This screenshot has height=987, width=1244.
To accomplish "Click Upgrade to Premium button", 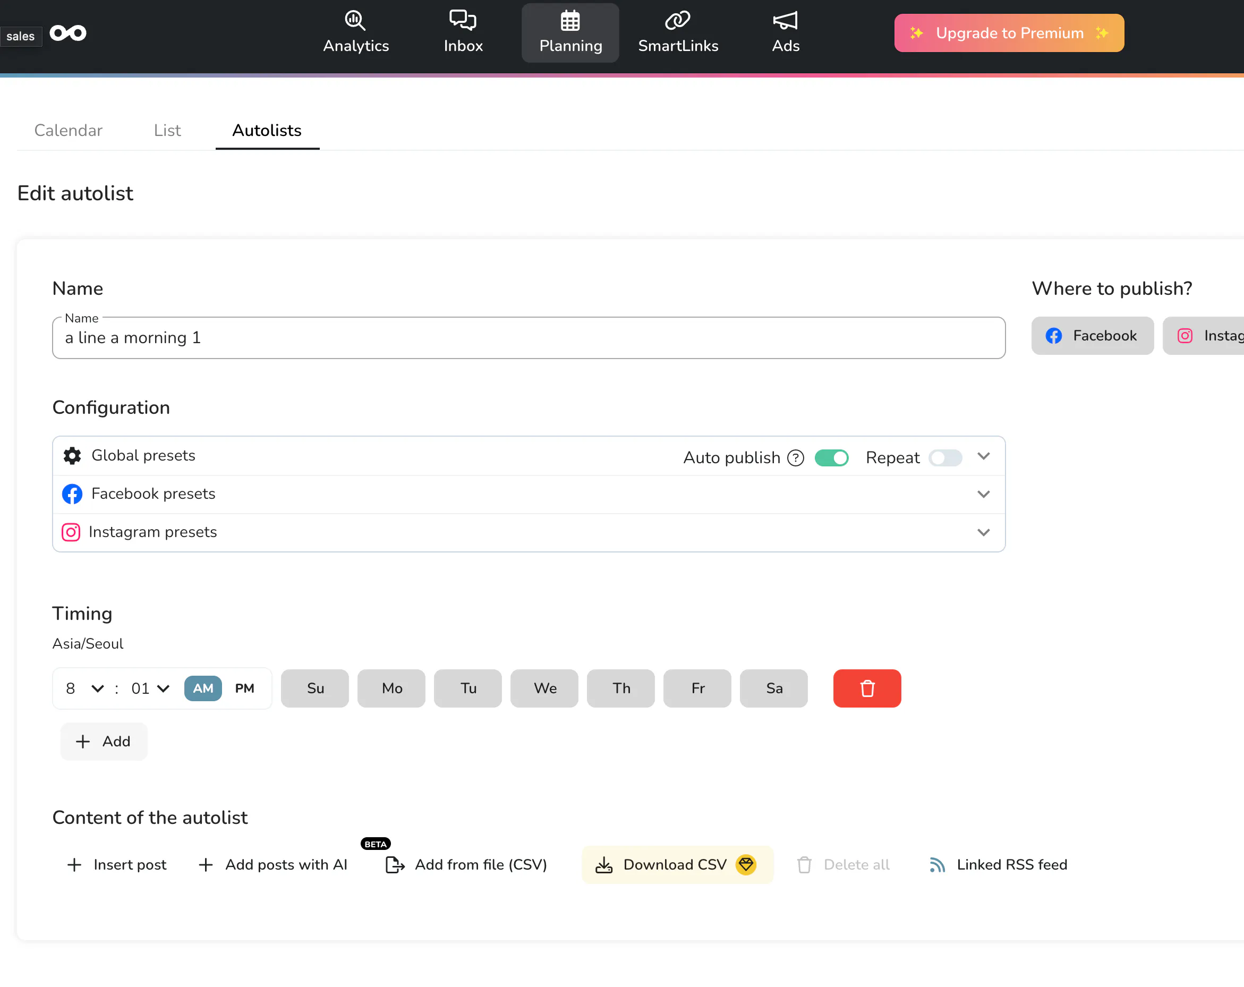I will point(1009,33).
